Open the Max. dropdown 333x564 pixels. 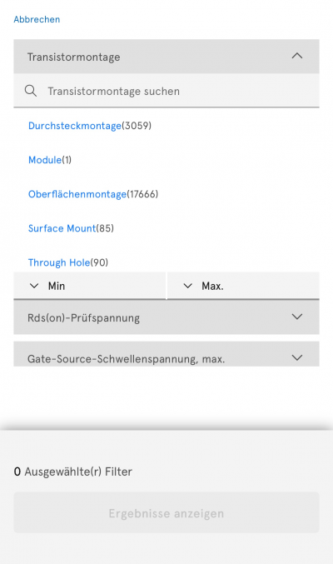243,286
